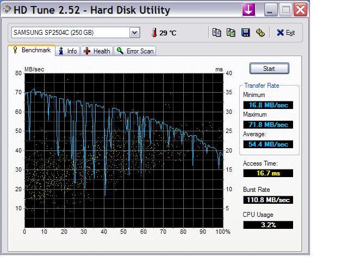Image resolution: width=348 pixels, height=279 pixels.
Task: Click the thermometer temperature icon
Action: 154,33
